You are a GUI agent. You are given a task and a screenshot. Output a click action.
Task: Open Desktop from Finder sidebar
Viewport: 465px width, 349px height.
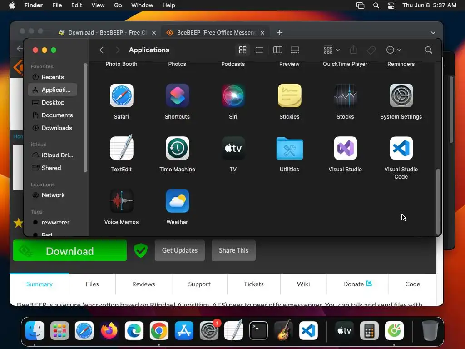[53, 102]
